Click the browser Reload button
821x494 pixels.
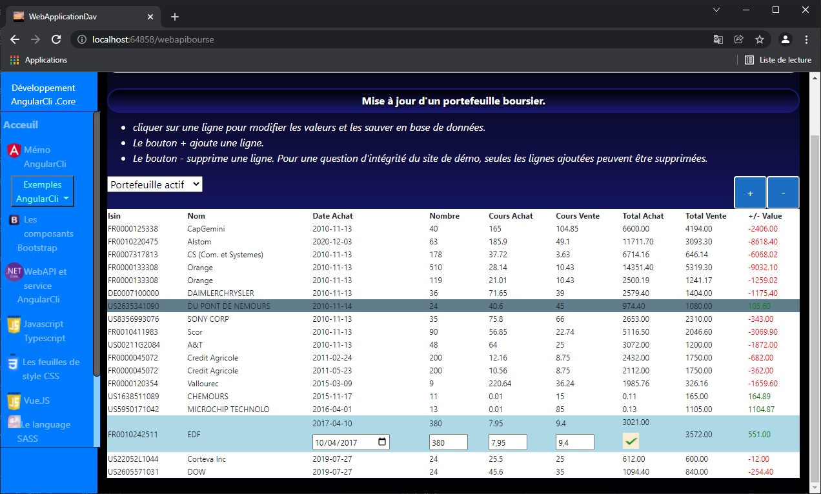tap(56, 39)
